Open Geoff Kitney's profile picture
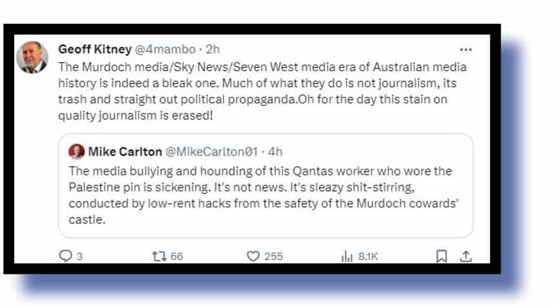 (x=32, y=57)
